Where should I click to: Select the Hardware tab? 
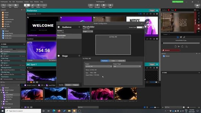click(x=105, y=61)
